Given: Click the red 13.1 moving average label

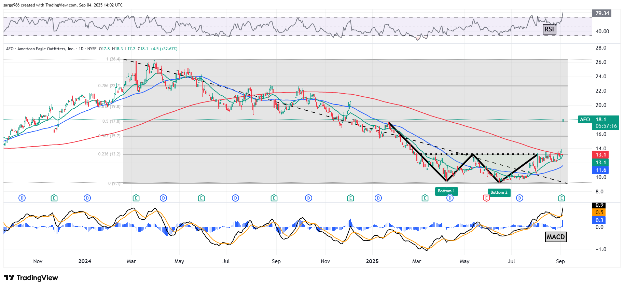Looking at the screenshot, I should coord(601,155).
